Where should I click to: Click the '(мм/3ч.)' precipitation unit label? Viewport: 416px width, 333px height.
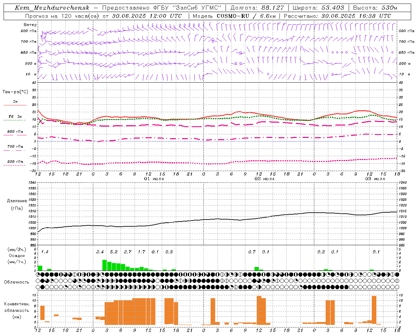17,249
